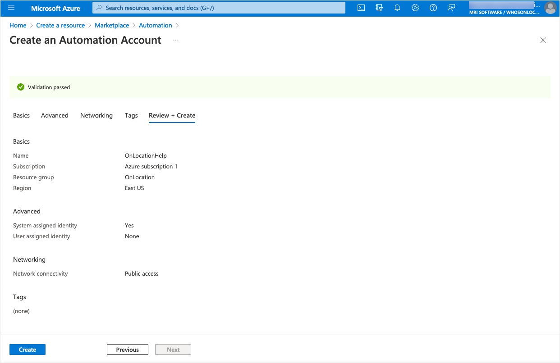Click the OnLocationHelp name value
The height and width of the screenshot is (363, 560).
pyautogui.click(x=146, y=155)
